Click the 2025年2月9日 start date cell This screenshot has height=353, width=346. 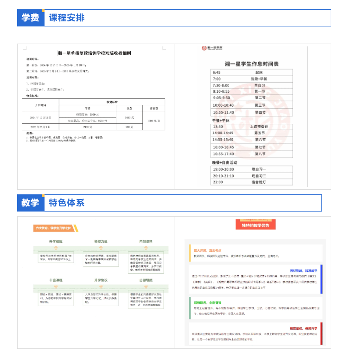pyautogui.click(x=40, y=127)
